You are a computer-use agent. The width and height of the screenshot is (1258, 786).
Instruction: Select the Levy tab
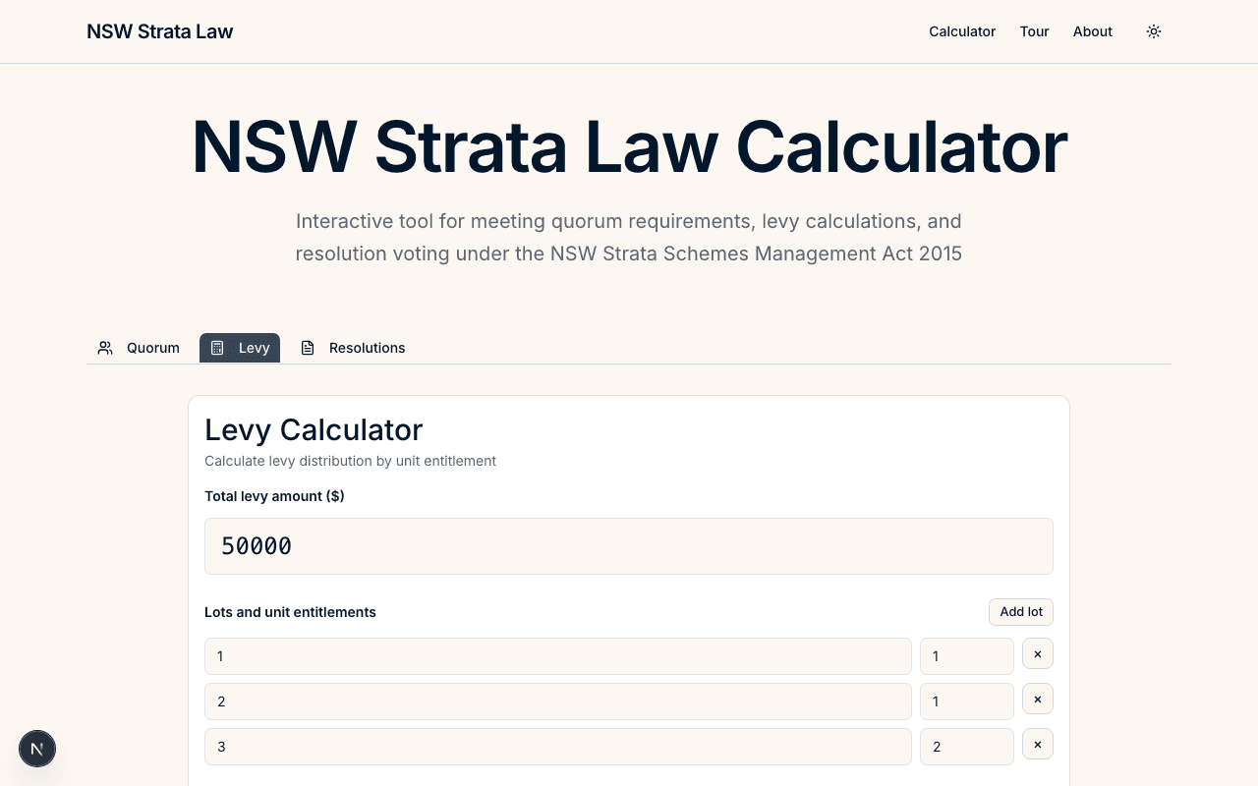[240, 348]
